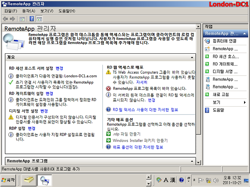The image size is (250, 187).
Task: Click 변경 next to 디지털 서명 설정
Action: click(44, 111)
